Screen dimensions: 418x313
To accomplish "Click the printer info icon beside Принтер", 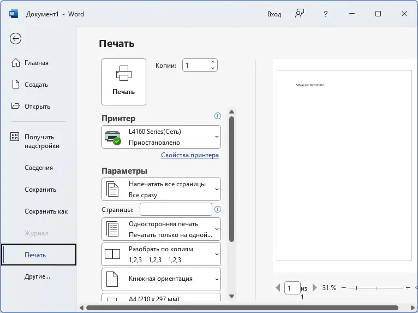I will (x=218, y=116).
